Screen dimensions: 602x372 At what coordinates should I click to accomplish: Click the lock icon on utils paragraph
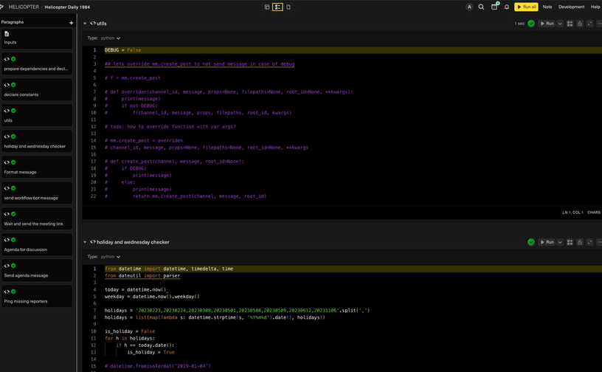[580, 24]
